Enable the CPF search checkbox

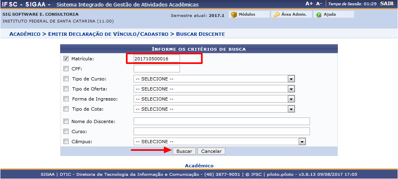66,69
